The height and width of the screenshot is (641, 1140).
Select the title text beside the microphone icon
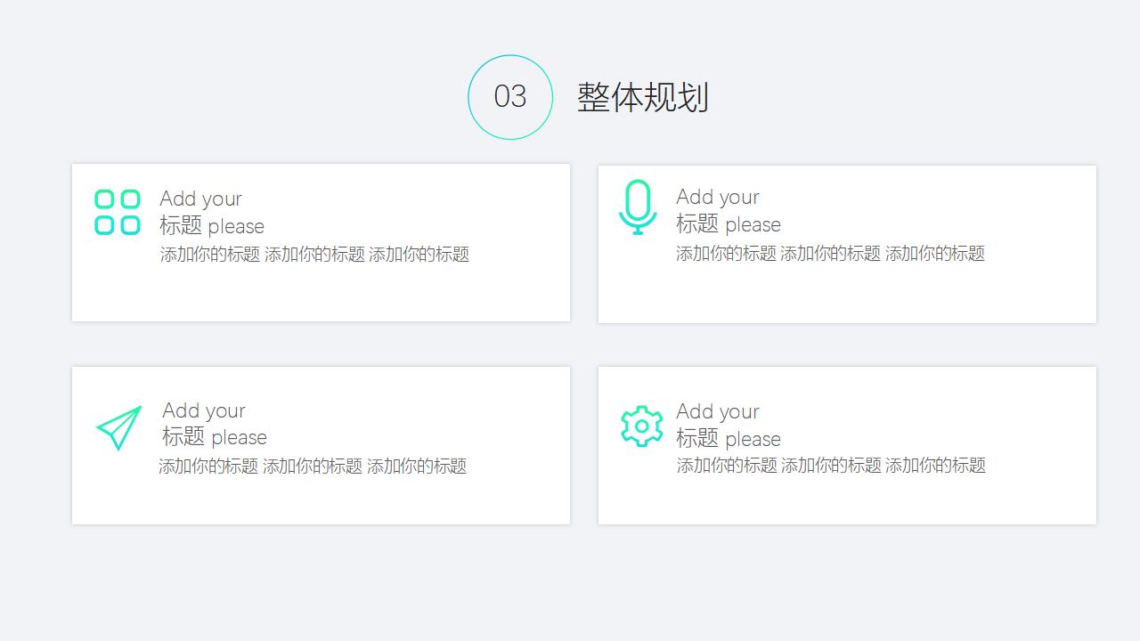(729, 210)
